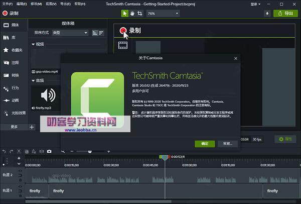The image size is (301, 204).
Task: Toggle the magnetic track icon on Track 1
Action: pos(20,191)
